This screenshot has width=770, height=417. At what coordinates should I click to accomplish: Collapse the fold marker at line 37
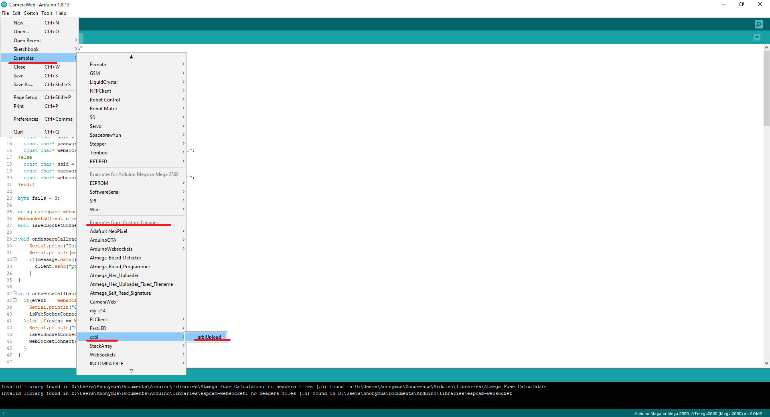pos(15,294)
